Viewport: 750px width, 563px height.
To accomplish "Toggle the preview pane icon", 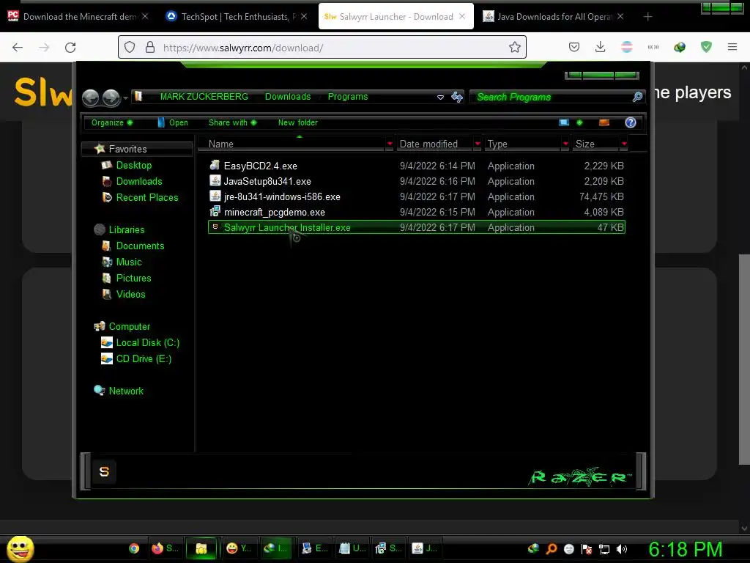I will click(x=604, y=122).
